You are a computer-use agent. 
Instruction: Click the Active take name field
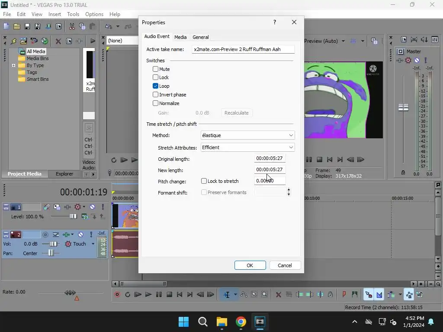tap(243, 49)
